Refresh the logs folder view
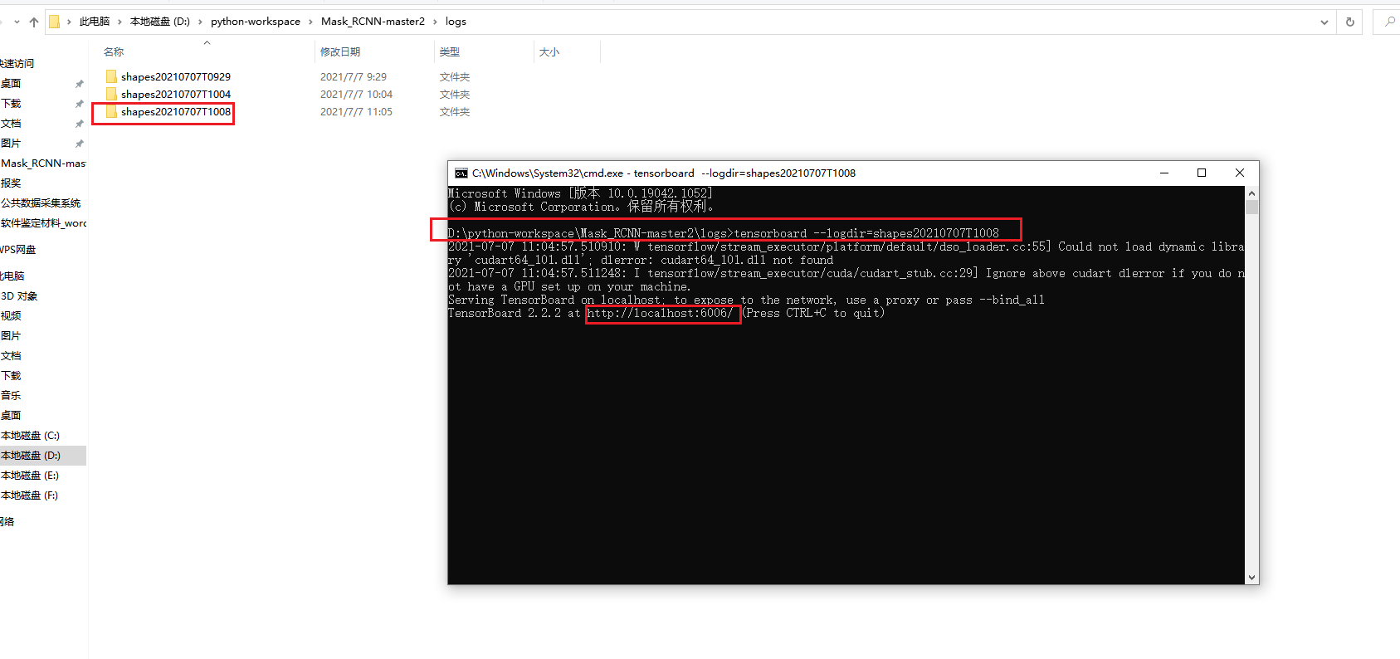 pyautogui.click(x=1350, y=22)
